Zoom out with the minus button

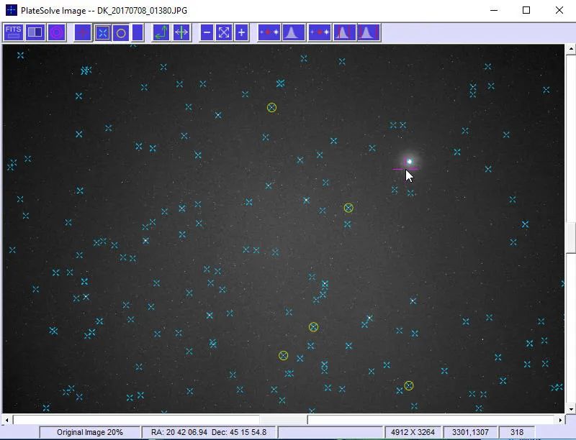[207, 32]
